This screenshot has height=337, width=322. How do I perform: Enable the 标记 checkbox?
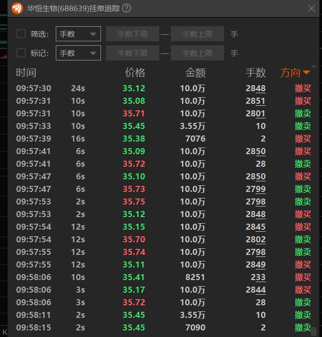click(x=21, y=53)
